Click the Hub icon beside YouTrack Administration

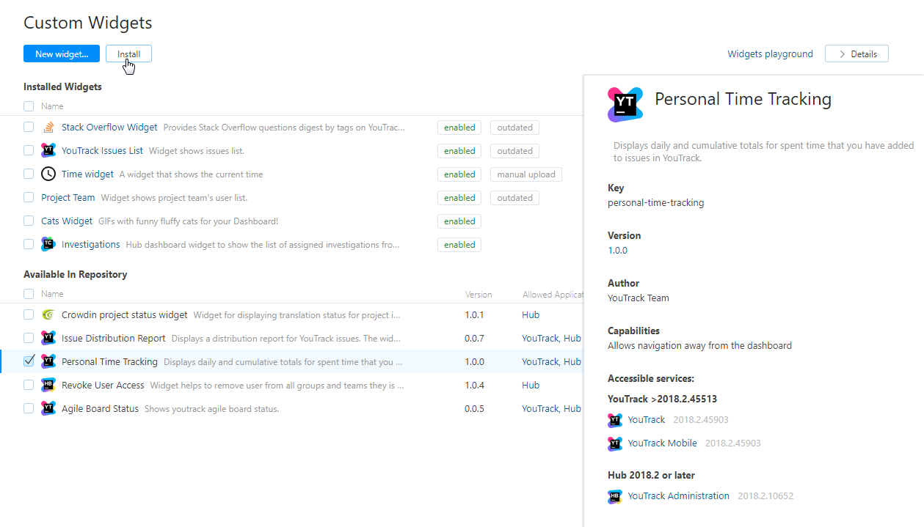(615, 496)
